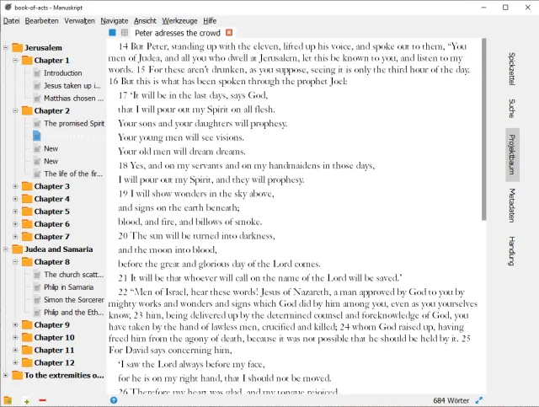Click the blue single-view icon beside the tab
Image resolution: width=539 pixels, height=407 pixels.
(x=113, y=32)
